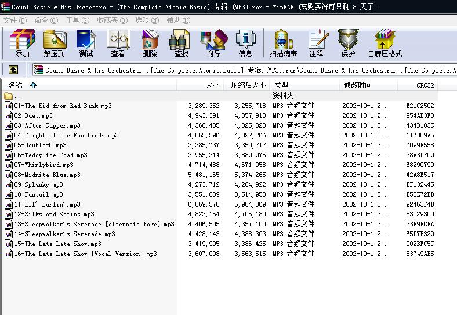Viewport: 457px width, 315px height.
Task: Click packed size 5,374,265
Action: pos(250,175)
